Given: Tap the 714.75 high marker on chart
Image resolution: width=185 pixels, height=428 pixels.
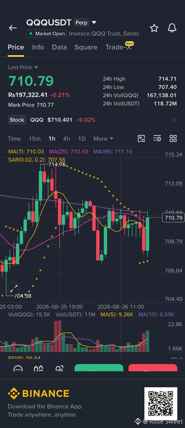Looking at the screenshot, I should click(x=57, y=164).
